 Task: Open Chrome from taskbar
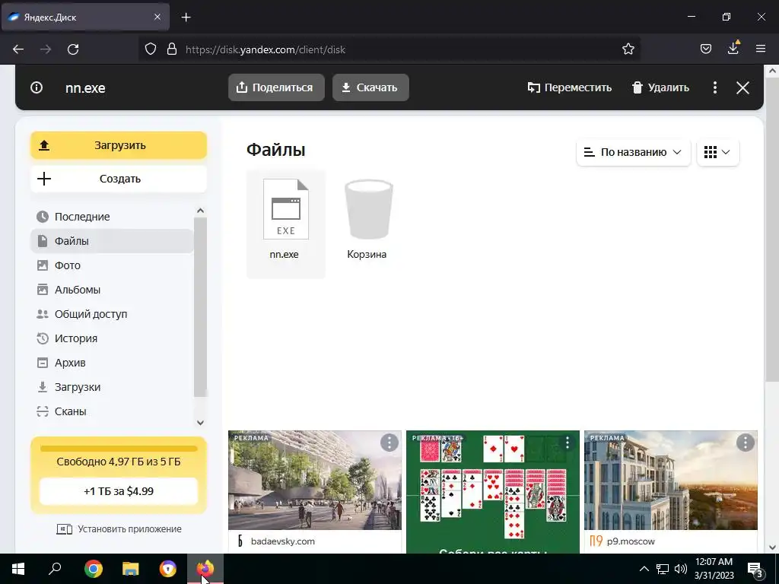click(94, 569)
